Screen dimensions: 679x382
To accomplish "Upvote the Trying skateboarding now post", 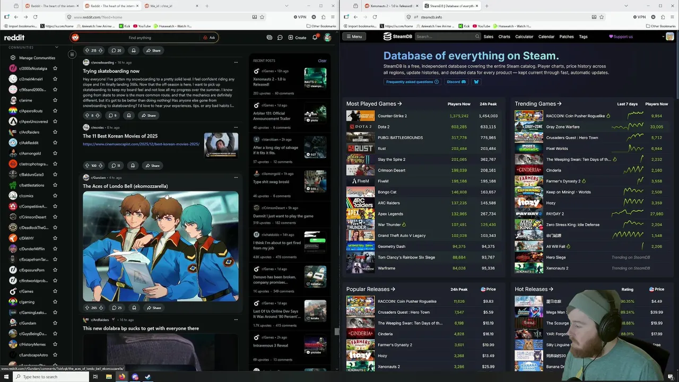I will tap(88, 115).
